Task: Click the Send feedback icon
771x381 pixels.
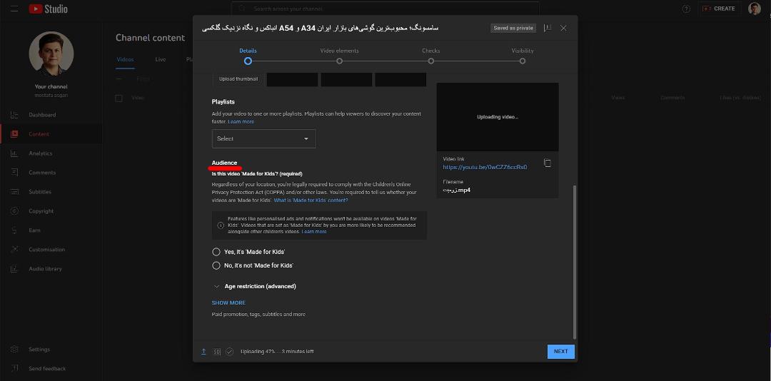Action: click(x=14, y=369)
